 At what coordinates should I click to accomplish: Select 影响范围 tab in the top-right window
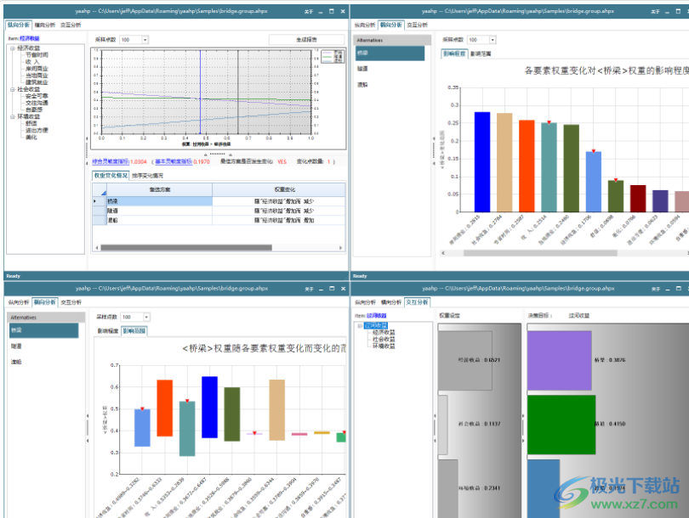pos(481,53)
